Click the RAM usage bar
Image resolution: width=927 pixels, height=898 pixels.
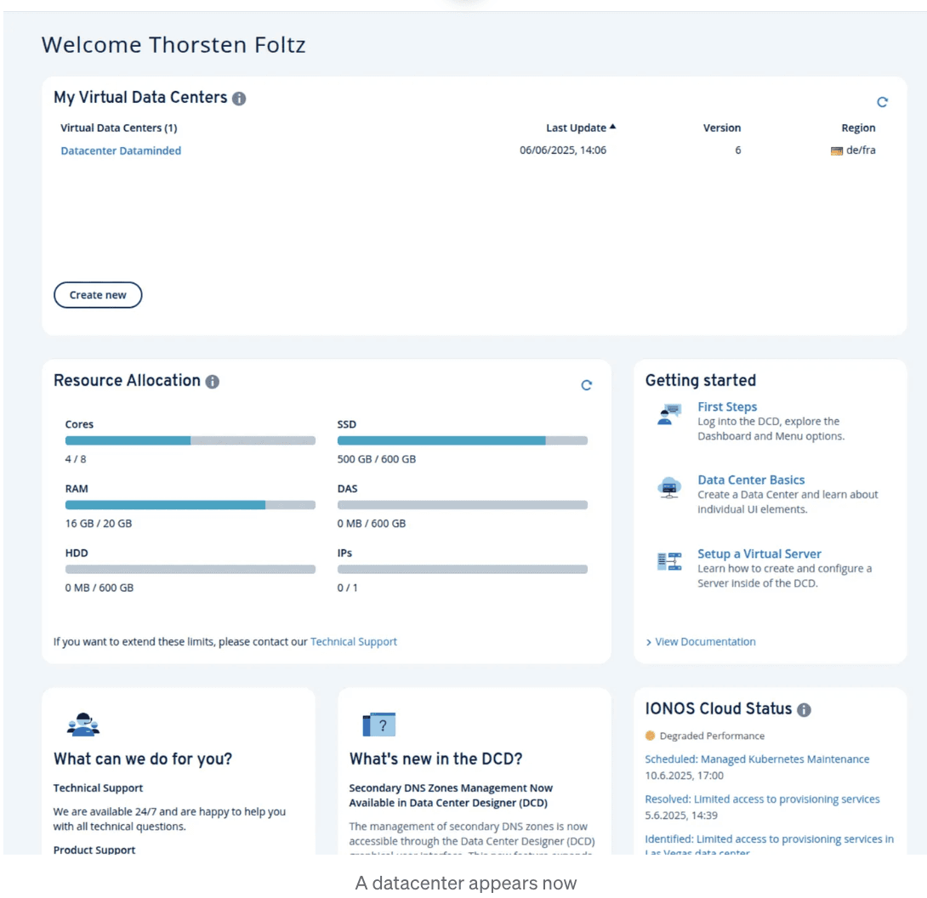(191, 505)
